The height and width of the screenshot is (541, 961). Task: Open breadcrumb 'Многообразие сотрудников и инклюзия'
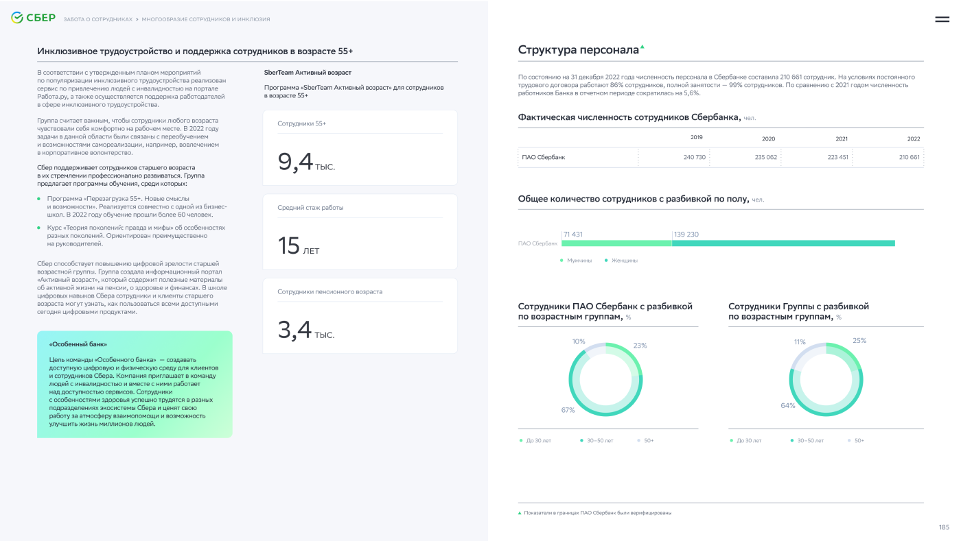pyautogui.click(x=206, y=19)
